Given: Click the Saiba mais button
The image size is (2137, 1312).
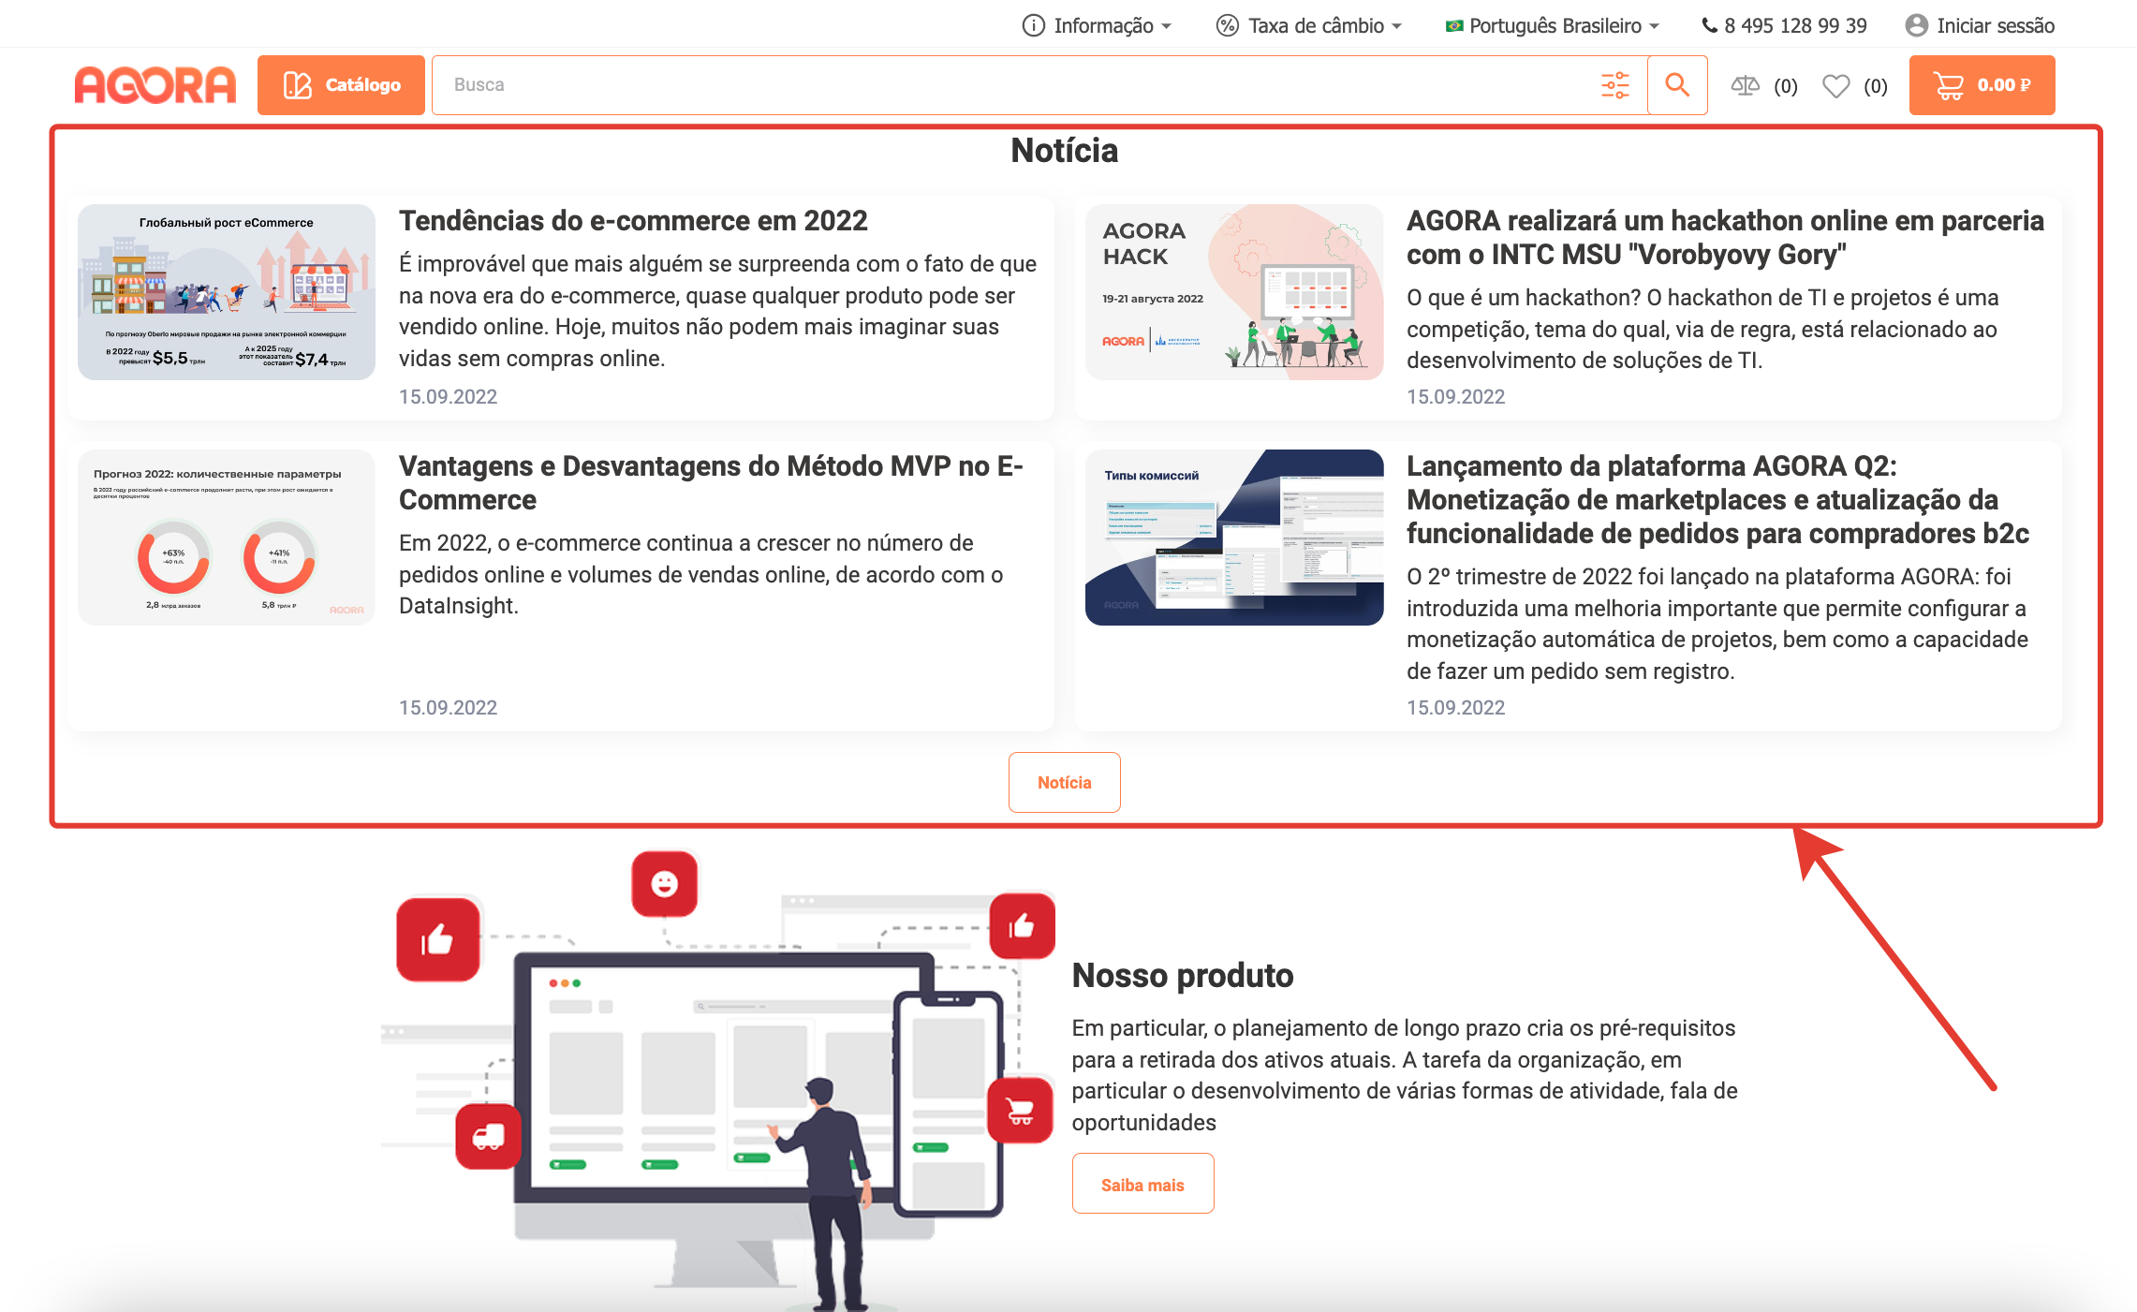Looking at the screenshot, I should coord(1142,1184).
